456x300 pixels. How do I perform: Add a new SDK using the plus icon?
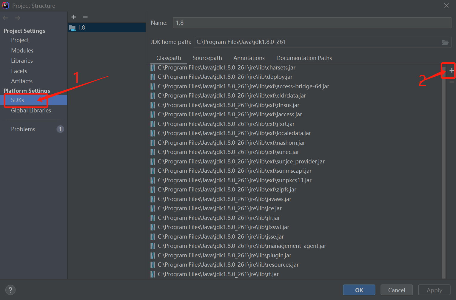(73, 17)
